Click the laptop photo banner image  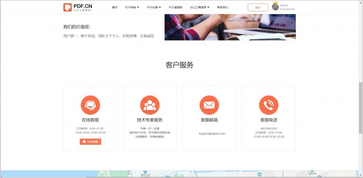click(x=230, y=27)
